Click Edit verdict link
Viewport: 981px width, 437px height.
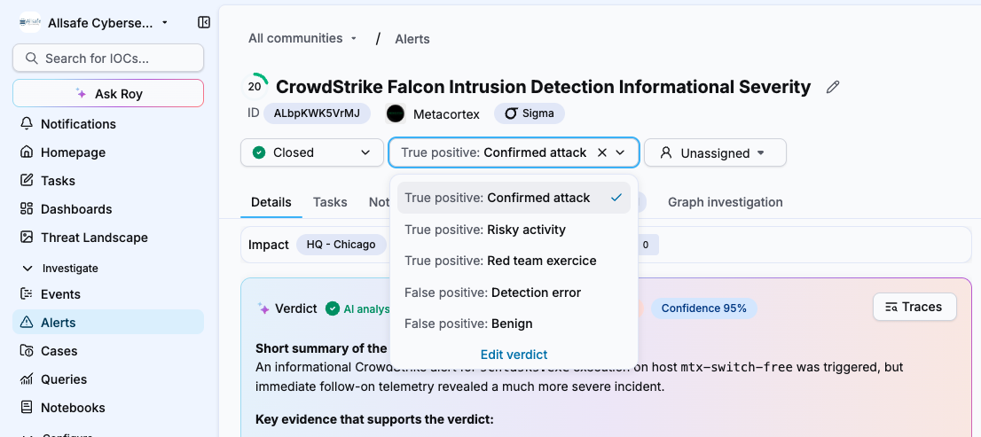coord(514,355)
